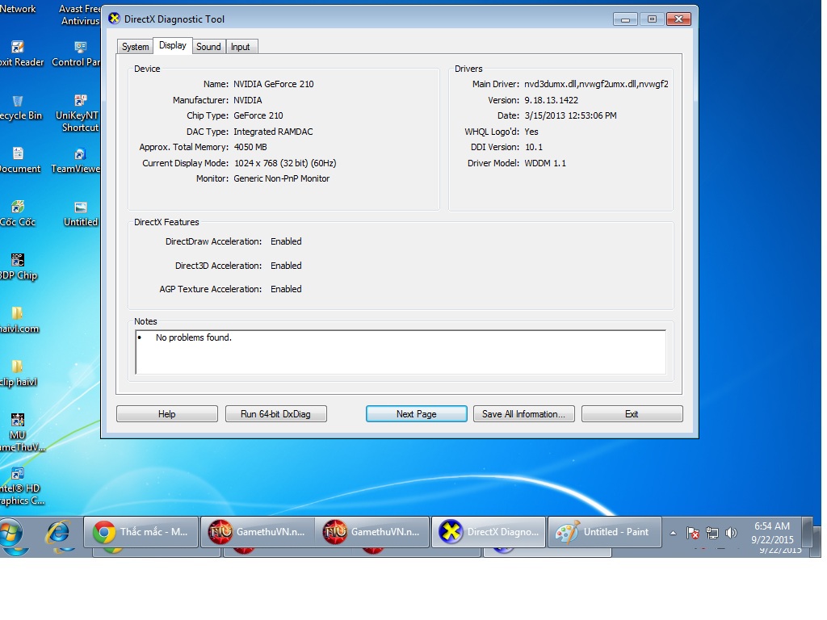Click the Name value "NVIDIA GeForce 210"
This screenshot has width=827, height=620.
coord(273,84)
